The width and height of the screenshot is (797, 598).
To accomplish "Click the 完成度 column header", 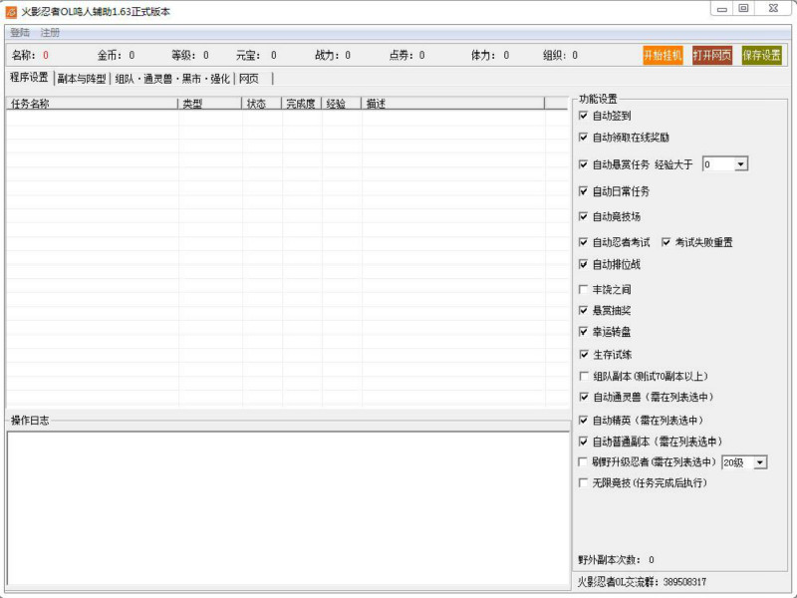I will point(302,104).
